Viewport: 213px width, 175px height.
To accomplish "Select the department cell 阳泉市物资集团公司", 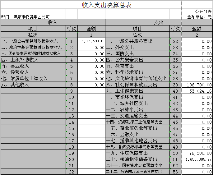I will click(25, 17).
